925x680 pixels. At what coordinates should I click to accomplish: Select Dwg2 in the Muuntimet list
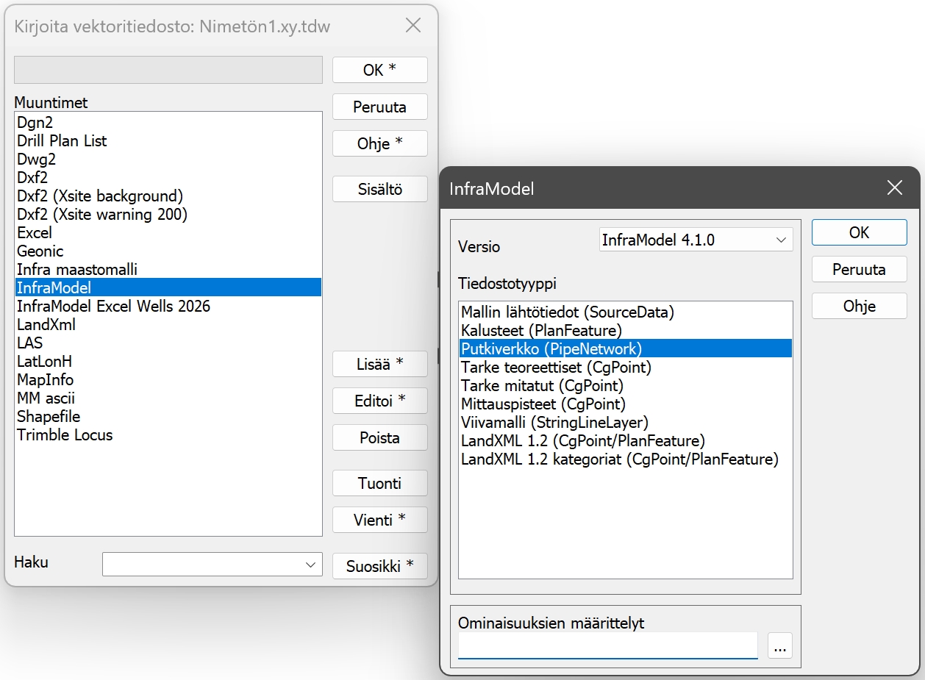point(168,159)
